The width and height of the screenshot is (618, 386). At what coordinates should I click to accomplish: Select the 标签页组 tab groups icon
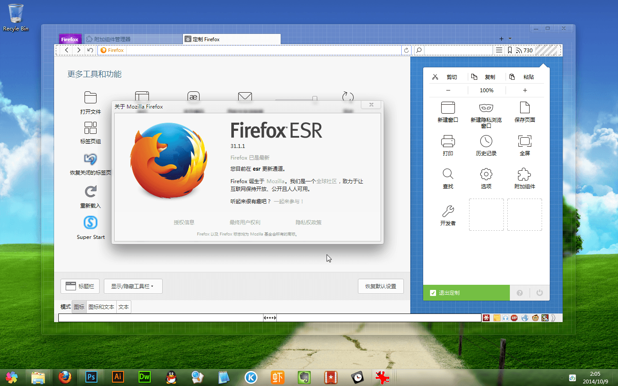[x=91, y=128]
